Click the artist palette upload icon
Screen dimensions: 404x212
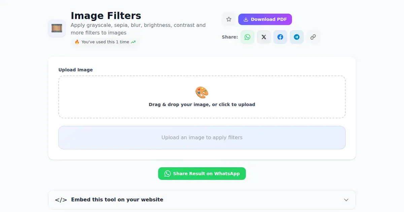coord(202,92)
